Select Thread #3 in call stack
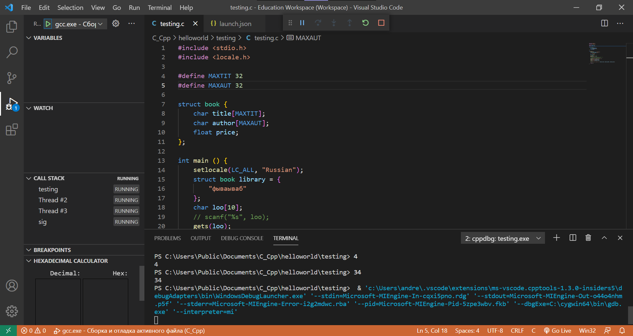The width and height of the screenshot is (633, 336). point(84,211)
